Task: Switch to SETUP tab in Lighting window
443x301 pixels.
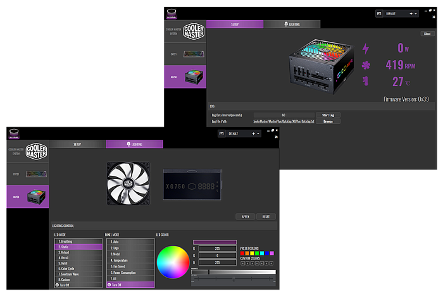Action: (77, 144)
